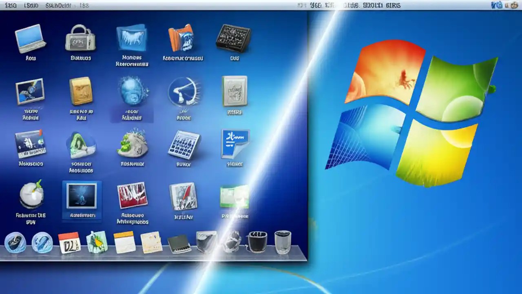Select the padlock-shaped security icon

81,39
